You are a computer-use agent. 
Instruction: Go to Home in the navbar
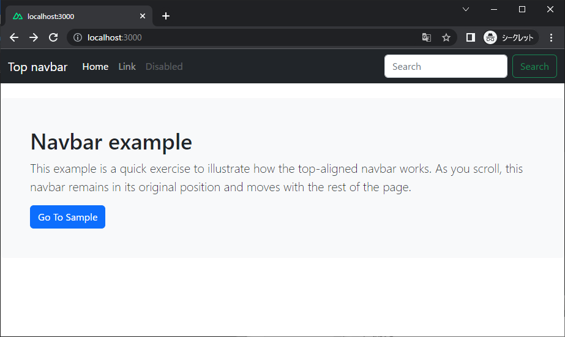pos(95,66)
